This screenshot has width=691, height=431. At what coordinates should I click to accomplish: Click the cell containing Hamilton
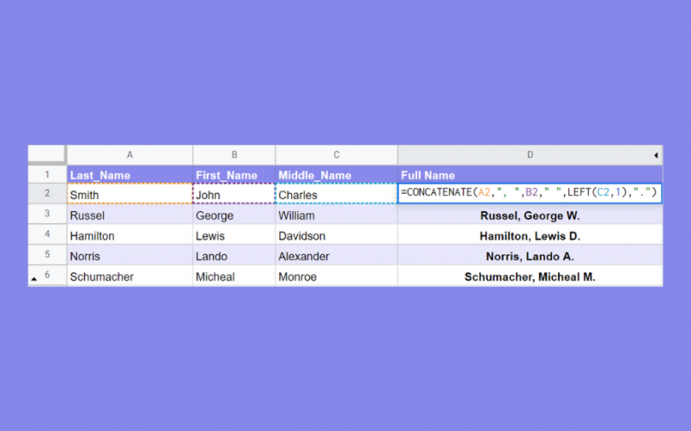(130, 234)
